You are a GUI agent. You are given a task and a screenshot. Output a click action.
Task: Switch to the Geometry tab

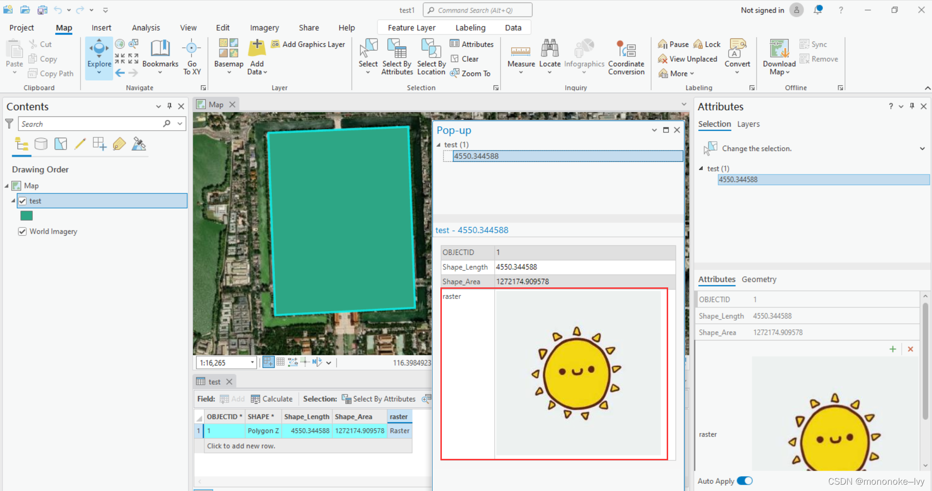[x=759, y=279]
